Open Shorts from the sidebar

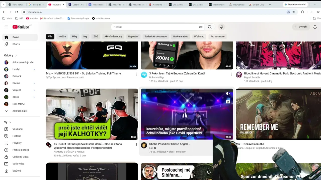click(x=20, y=44)
